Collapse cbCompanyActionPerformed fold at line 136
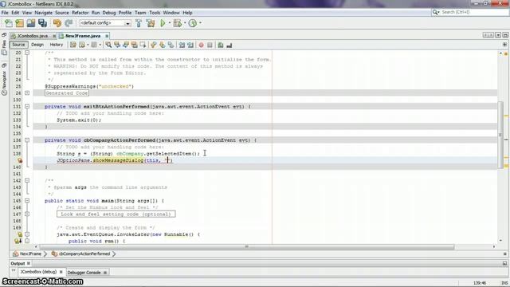Viewport: 510px width, 287px height. (27, 140)
